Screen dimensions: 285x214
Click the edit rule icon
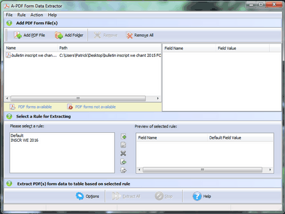click(123, 145)
